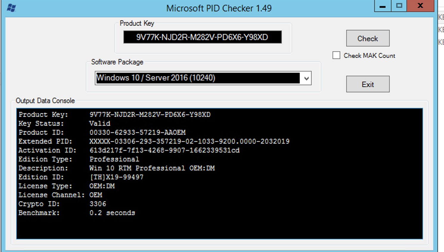
Task: Close the PID Checker window
Action: (x=420, y=6)
